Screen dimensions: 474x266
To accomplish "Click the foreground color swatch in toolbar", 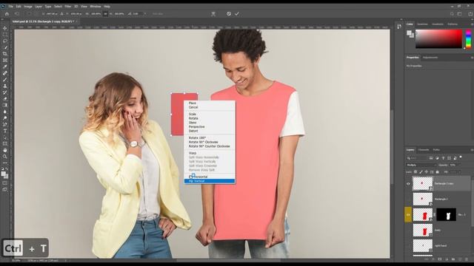I will tap(3, 174).
